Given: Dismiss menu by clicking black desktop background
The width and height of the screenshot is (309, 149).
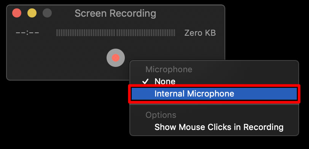Looking at the screenshot, I should tap(59, 114).
